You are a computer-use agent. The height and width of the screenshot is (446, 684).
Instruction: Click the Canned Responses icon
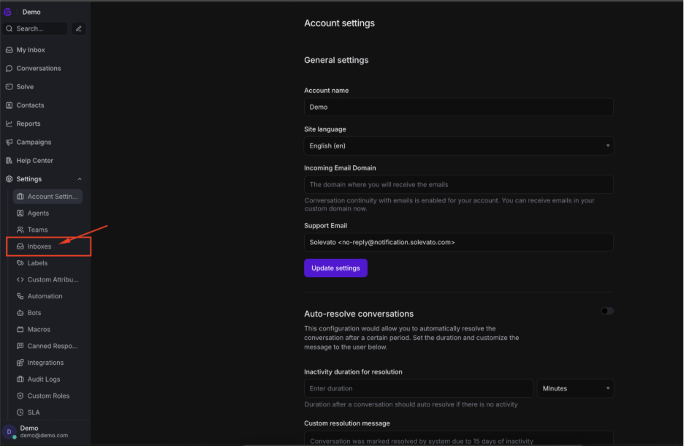coord(20,346)
